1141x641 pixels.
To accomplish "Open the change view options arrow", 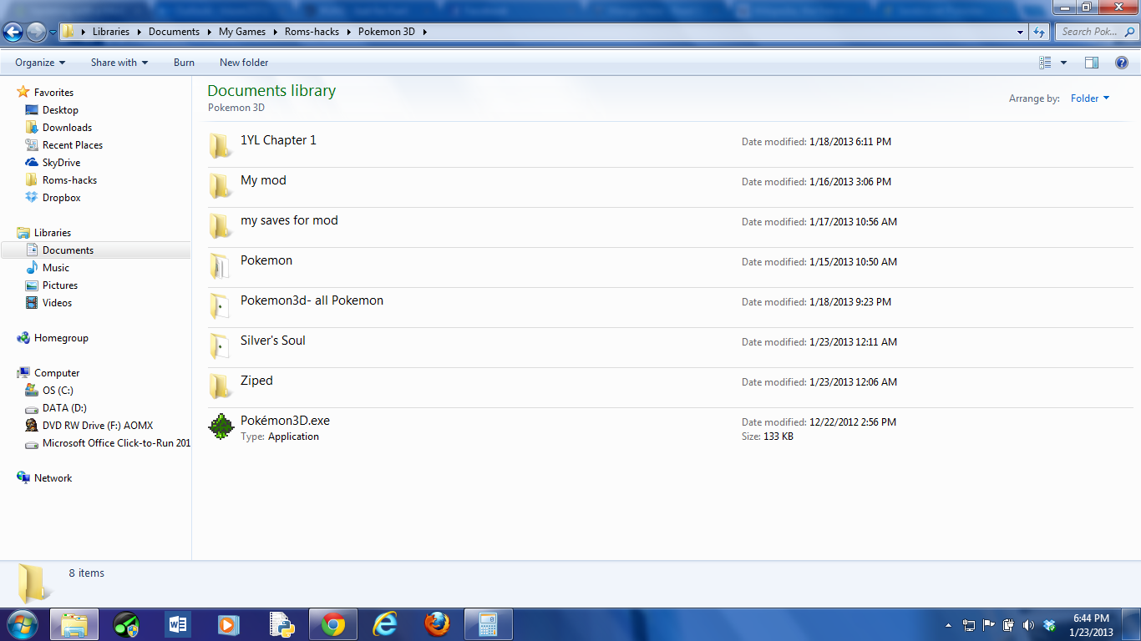I will [x=1063, y=63].
